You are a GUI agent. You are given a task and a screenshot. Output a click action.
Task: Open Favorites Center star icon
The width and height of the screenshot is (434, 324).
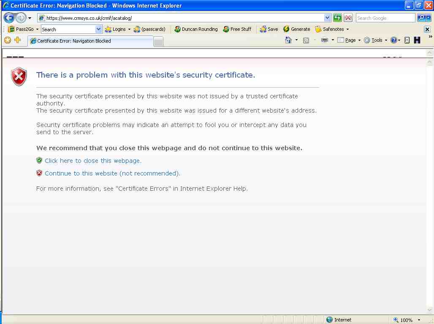pos(7,40)
